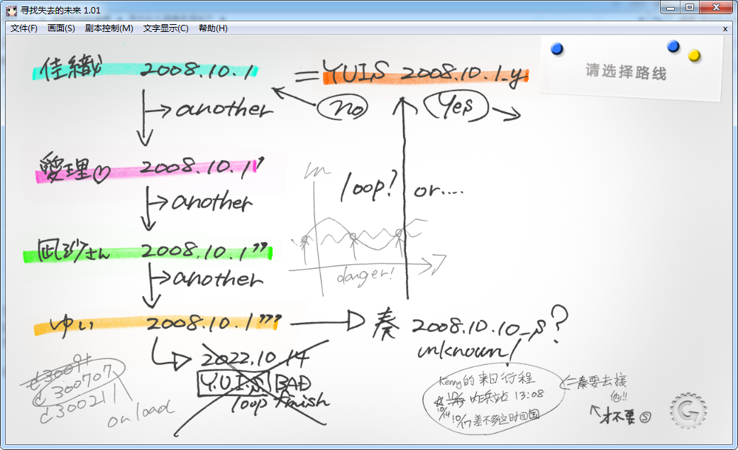Open the 剧本控制(M) menu
Image resolution: width=738 pixels, height=450 pixels.
pyautogui.click(x=109, y=28)
